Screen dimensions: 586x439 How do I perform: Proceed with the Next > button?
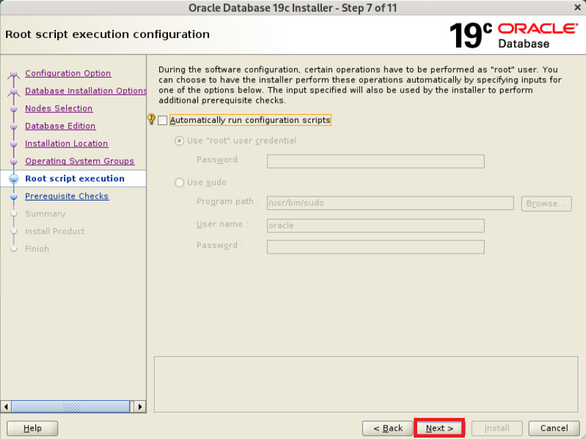440,428
